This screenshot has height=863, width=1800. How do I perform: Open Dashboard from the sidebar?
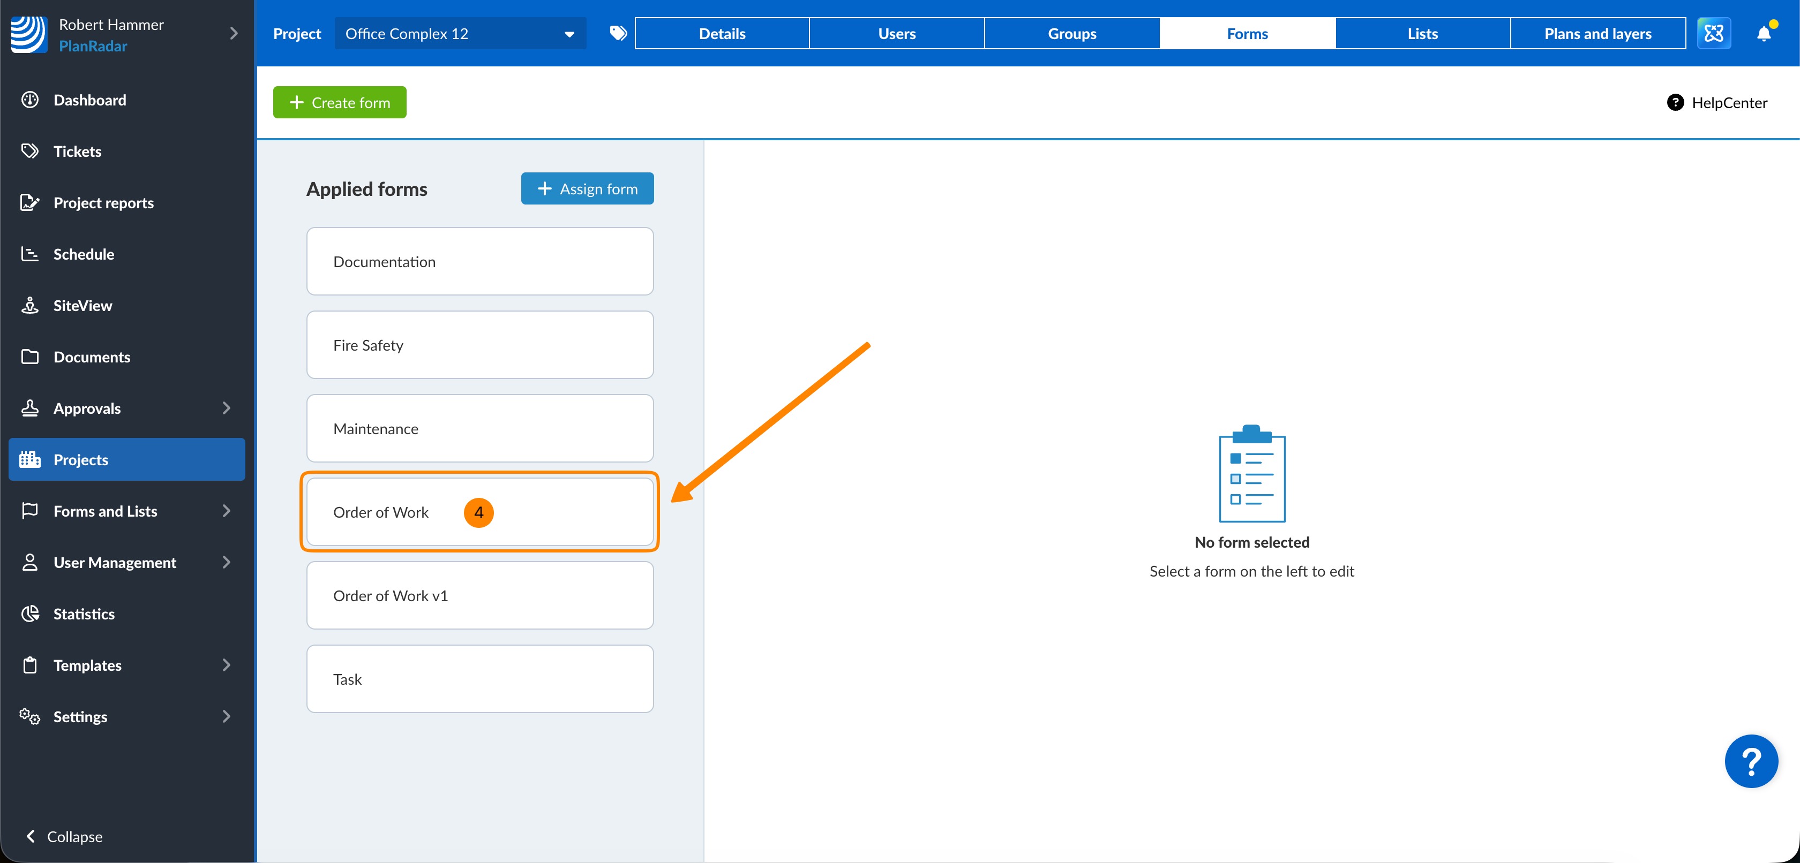coord(89,100)
